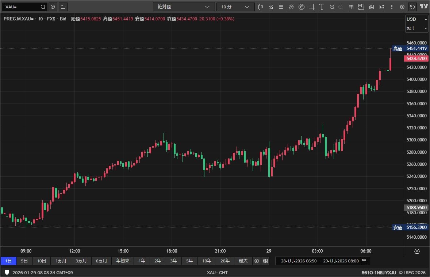The height and width of the screenshot is (277, 430).
Task: Click the 始値 5415.0825 value in legend
Action: click(86, 19)
